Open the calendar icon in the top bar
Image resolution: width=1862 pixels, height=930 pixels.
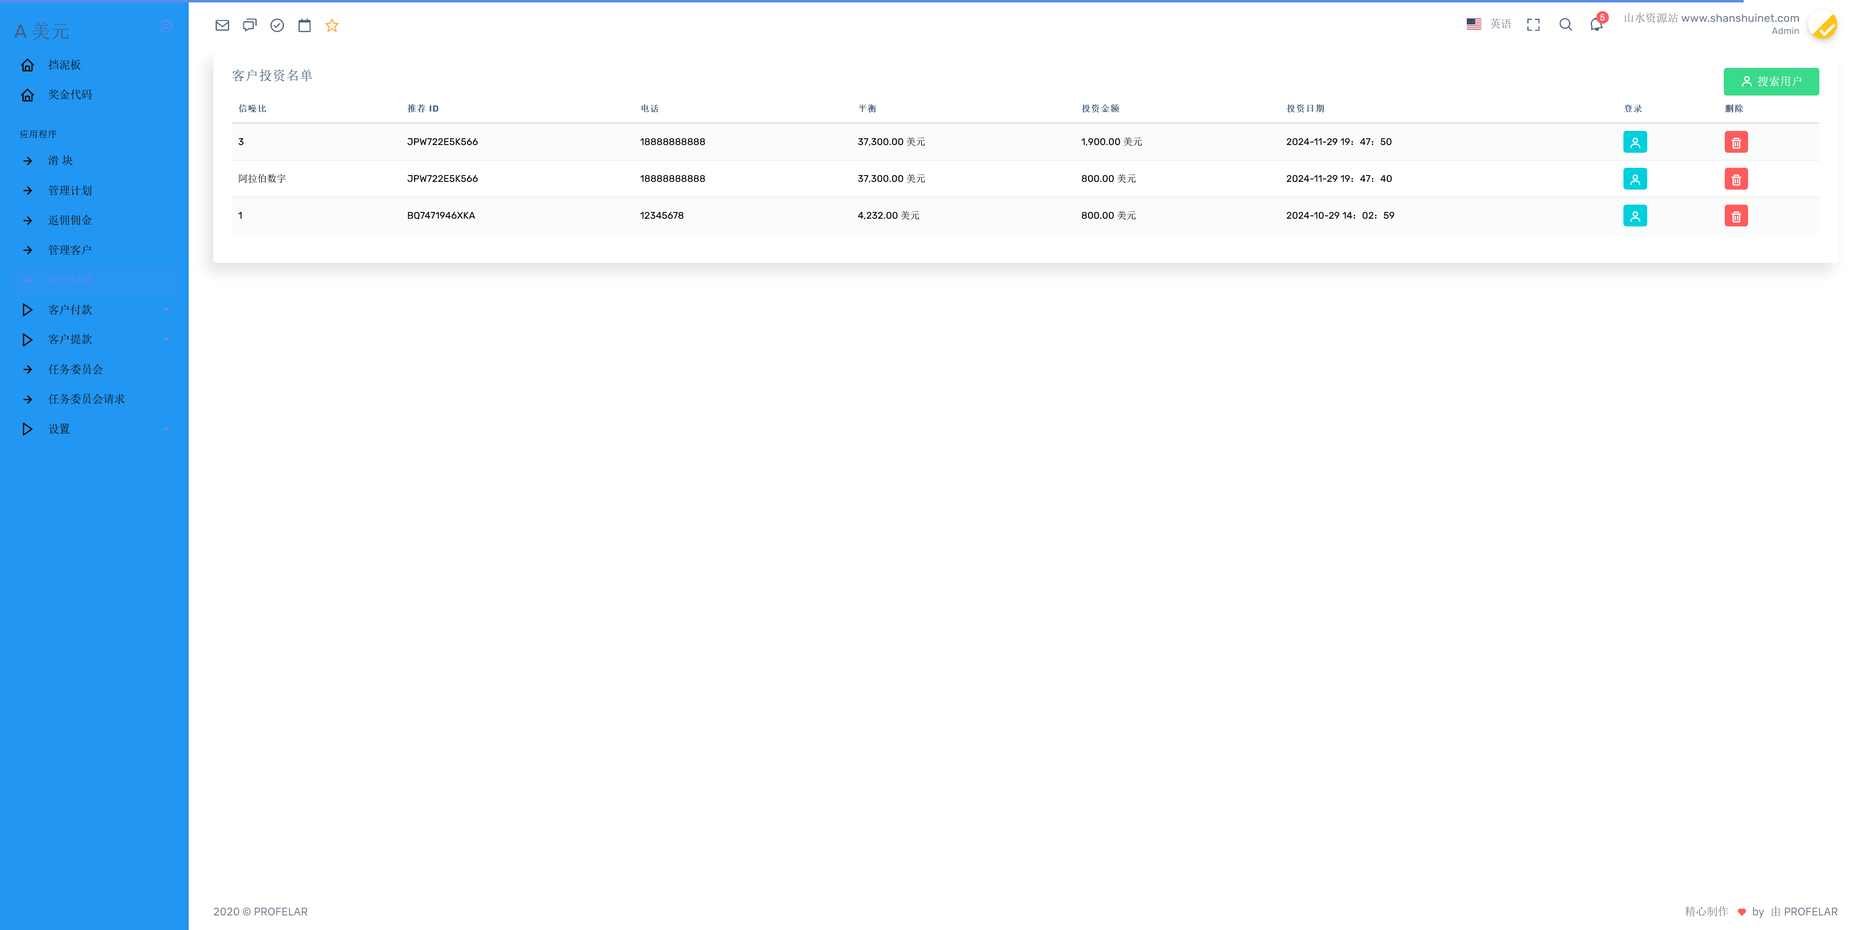click(305, 25)
